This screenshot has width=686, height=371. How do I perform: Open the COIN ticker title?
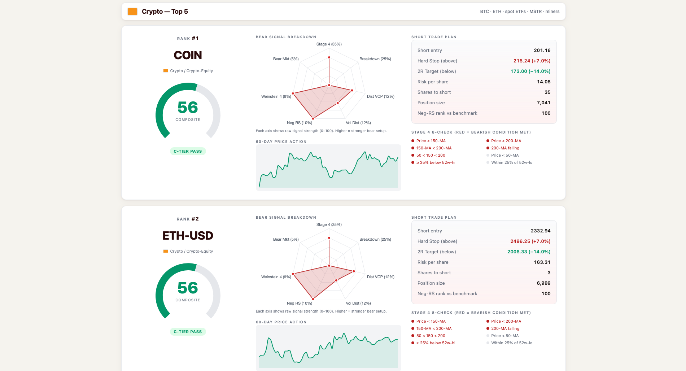pos(188,55)
